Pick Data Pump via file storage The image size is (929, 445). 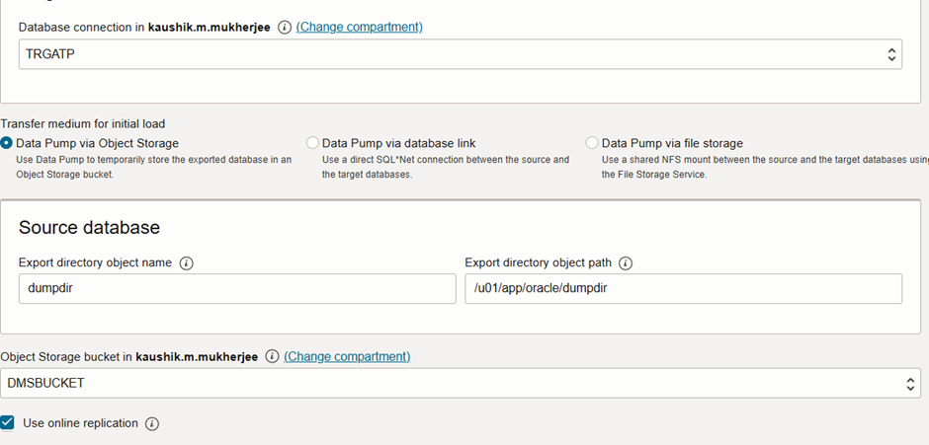[592, 143]
